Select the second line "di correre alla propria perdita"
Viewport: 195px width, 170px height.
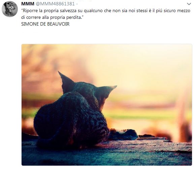52,18
